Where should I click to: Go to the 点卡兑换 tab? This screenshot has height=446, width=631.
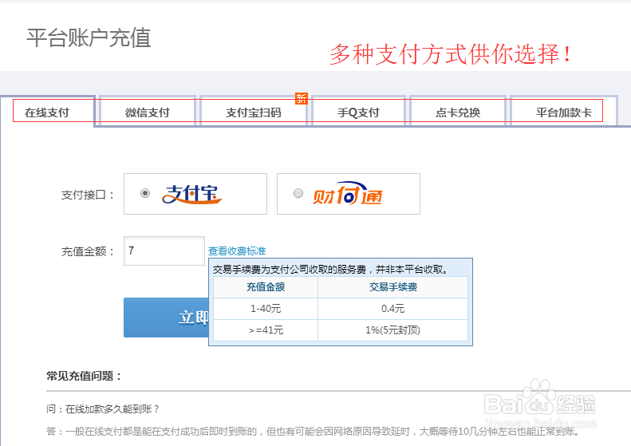coord(458,112)
